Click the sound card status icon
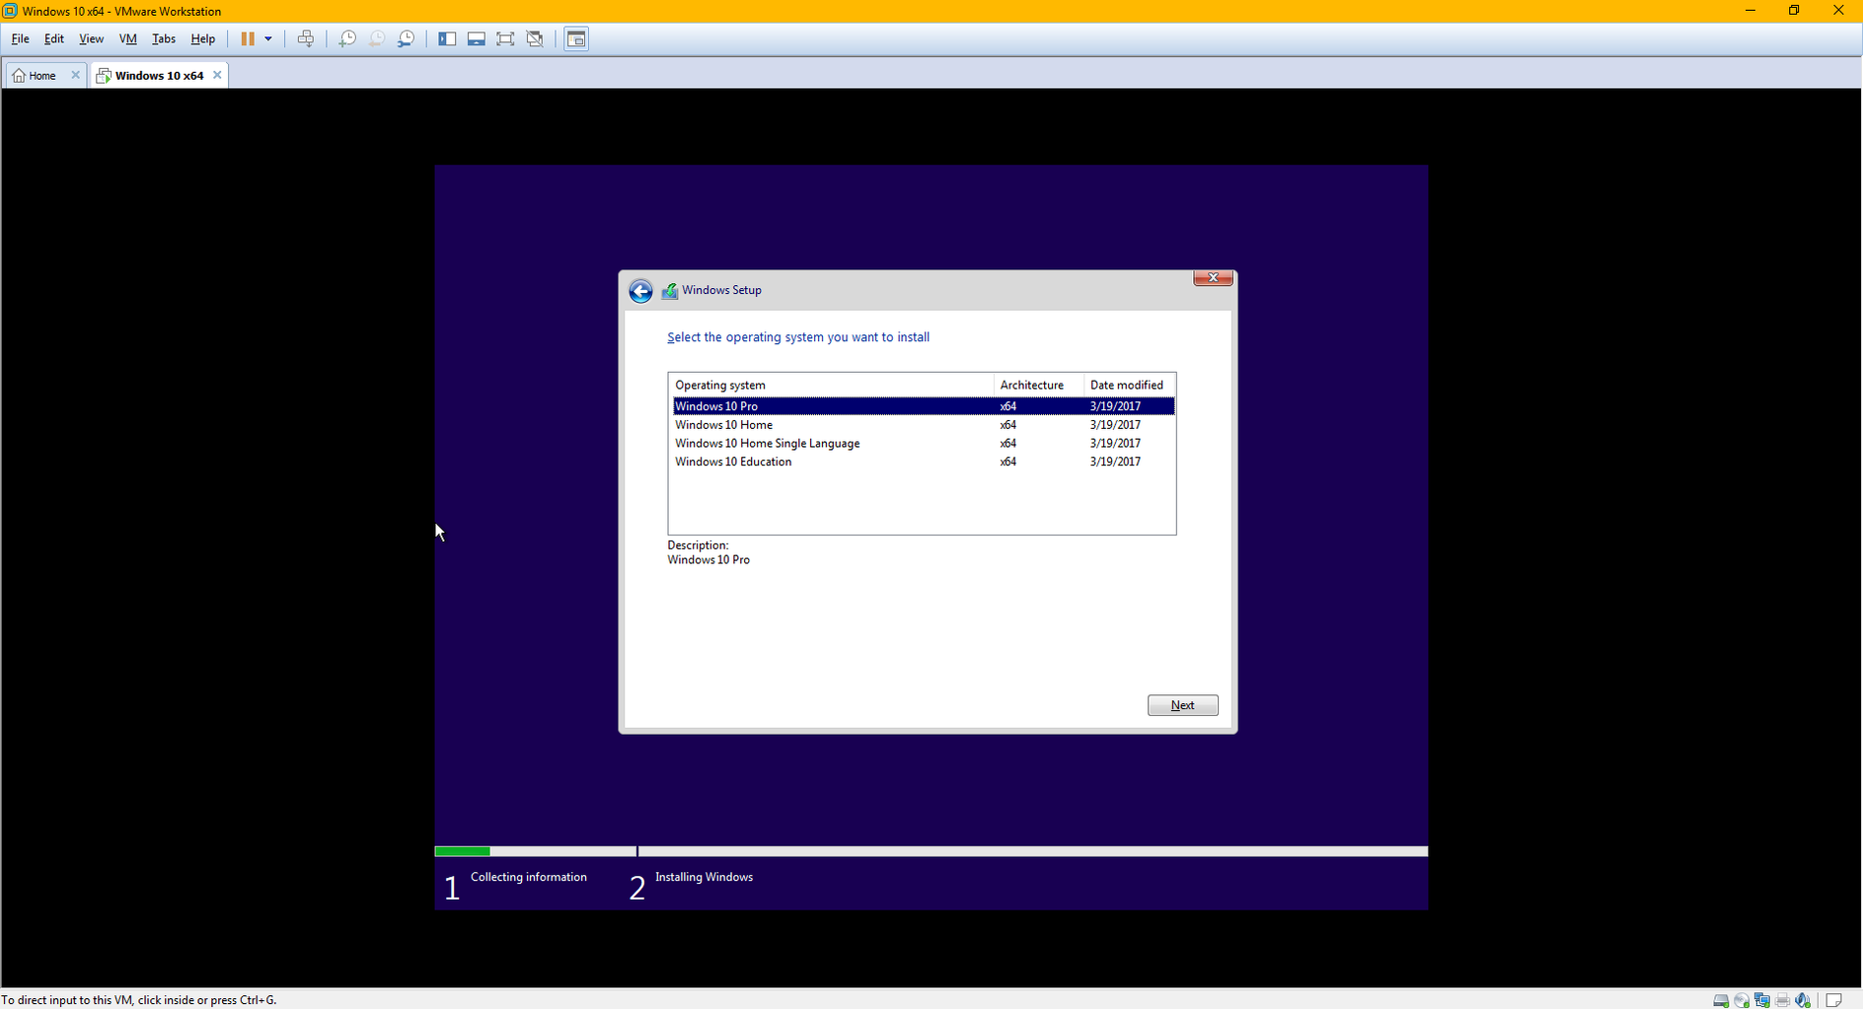 pos(1804,1000)
